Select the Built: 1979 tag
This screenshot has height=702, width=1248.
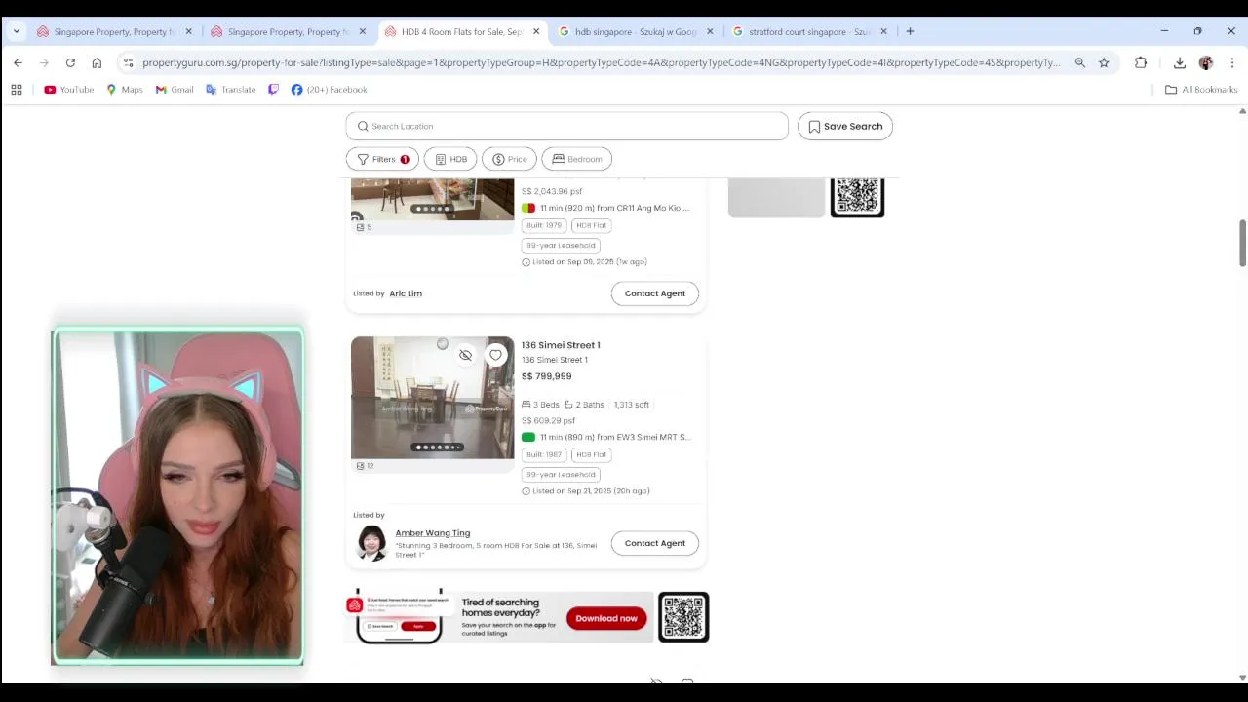tap(544, 225)
